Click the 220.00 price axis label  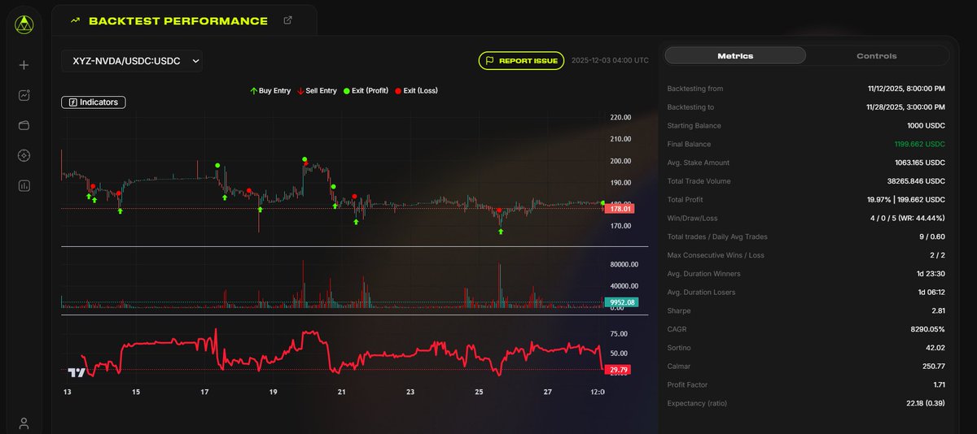pos(621,118)
